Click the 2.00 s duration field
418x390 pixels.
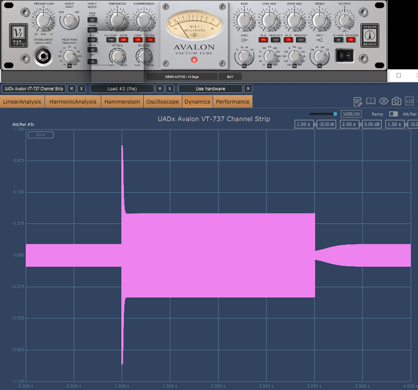coord(349,124)
